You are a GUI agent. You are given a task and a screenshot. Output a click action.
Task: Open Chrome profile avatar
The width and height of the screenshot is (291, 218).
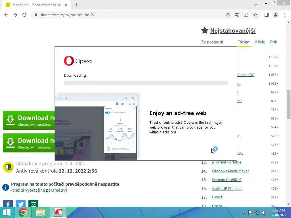coord(276,15)
